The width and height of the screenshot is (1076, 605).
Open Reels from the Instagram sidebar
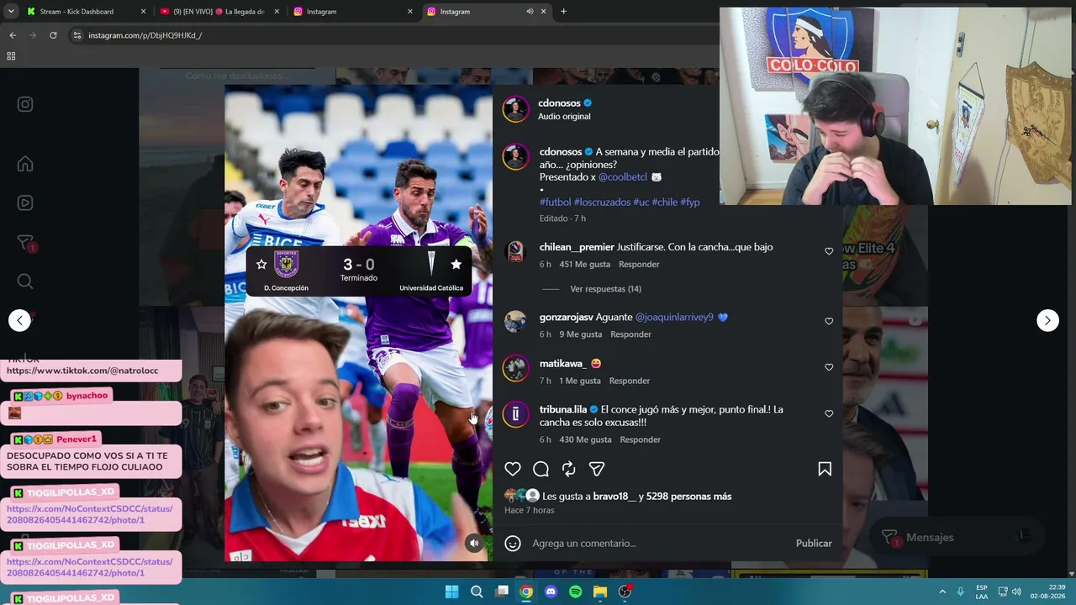pyautogui.click(x=25, y=203)
